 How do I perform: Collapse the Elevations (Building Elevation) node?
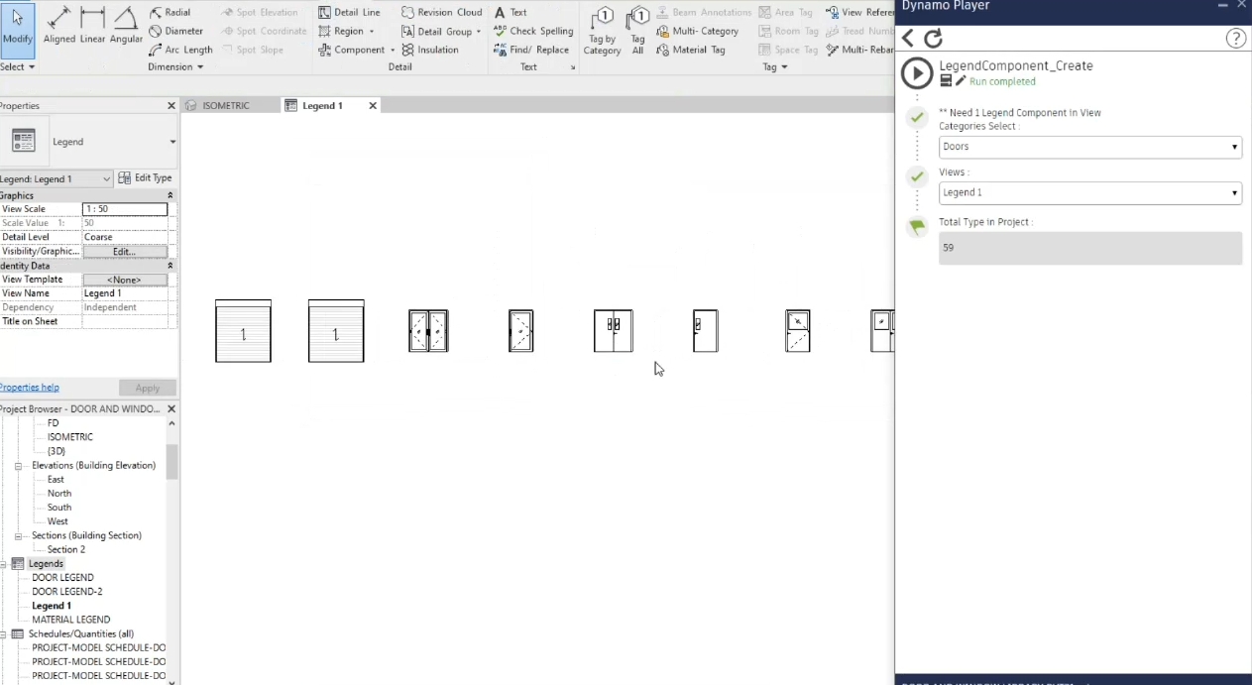point(19,465)
